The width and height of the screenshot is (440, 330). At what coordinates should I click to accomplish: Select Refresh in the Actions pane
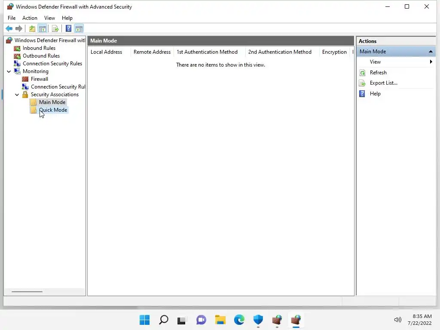pyautogui.click(x=378, y=73)
